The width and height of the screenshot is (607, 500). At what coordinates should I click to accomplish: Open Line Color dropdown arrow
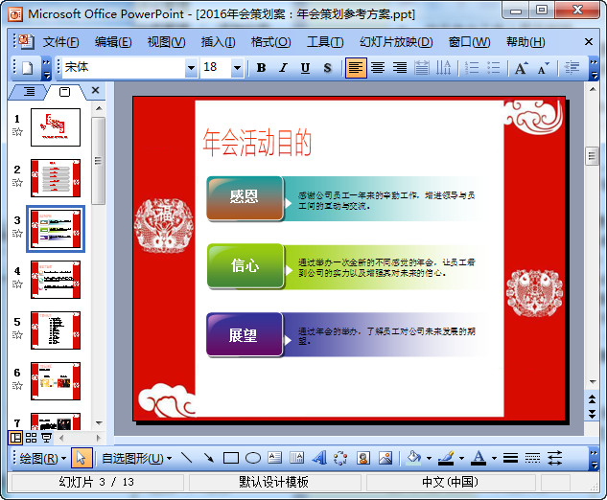461,458
